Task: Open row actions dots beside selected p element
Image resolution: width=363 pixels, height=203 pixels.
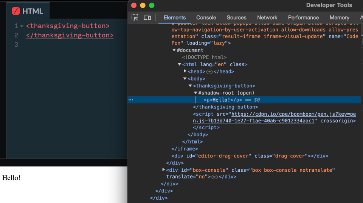Action: 131,100
